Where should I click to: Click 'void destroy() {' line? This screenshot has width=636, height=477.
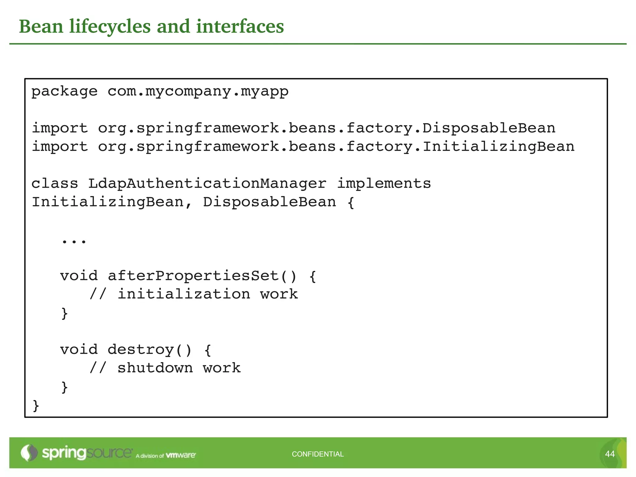(x=136, y=350)
